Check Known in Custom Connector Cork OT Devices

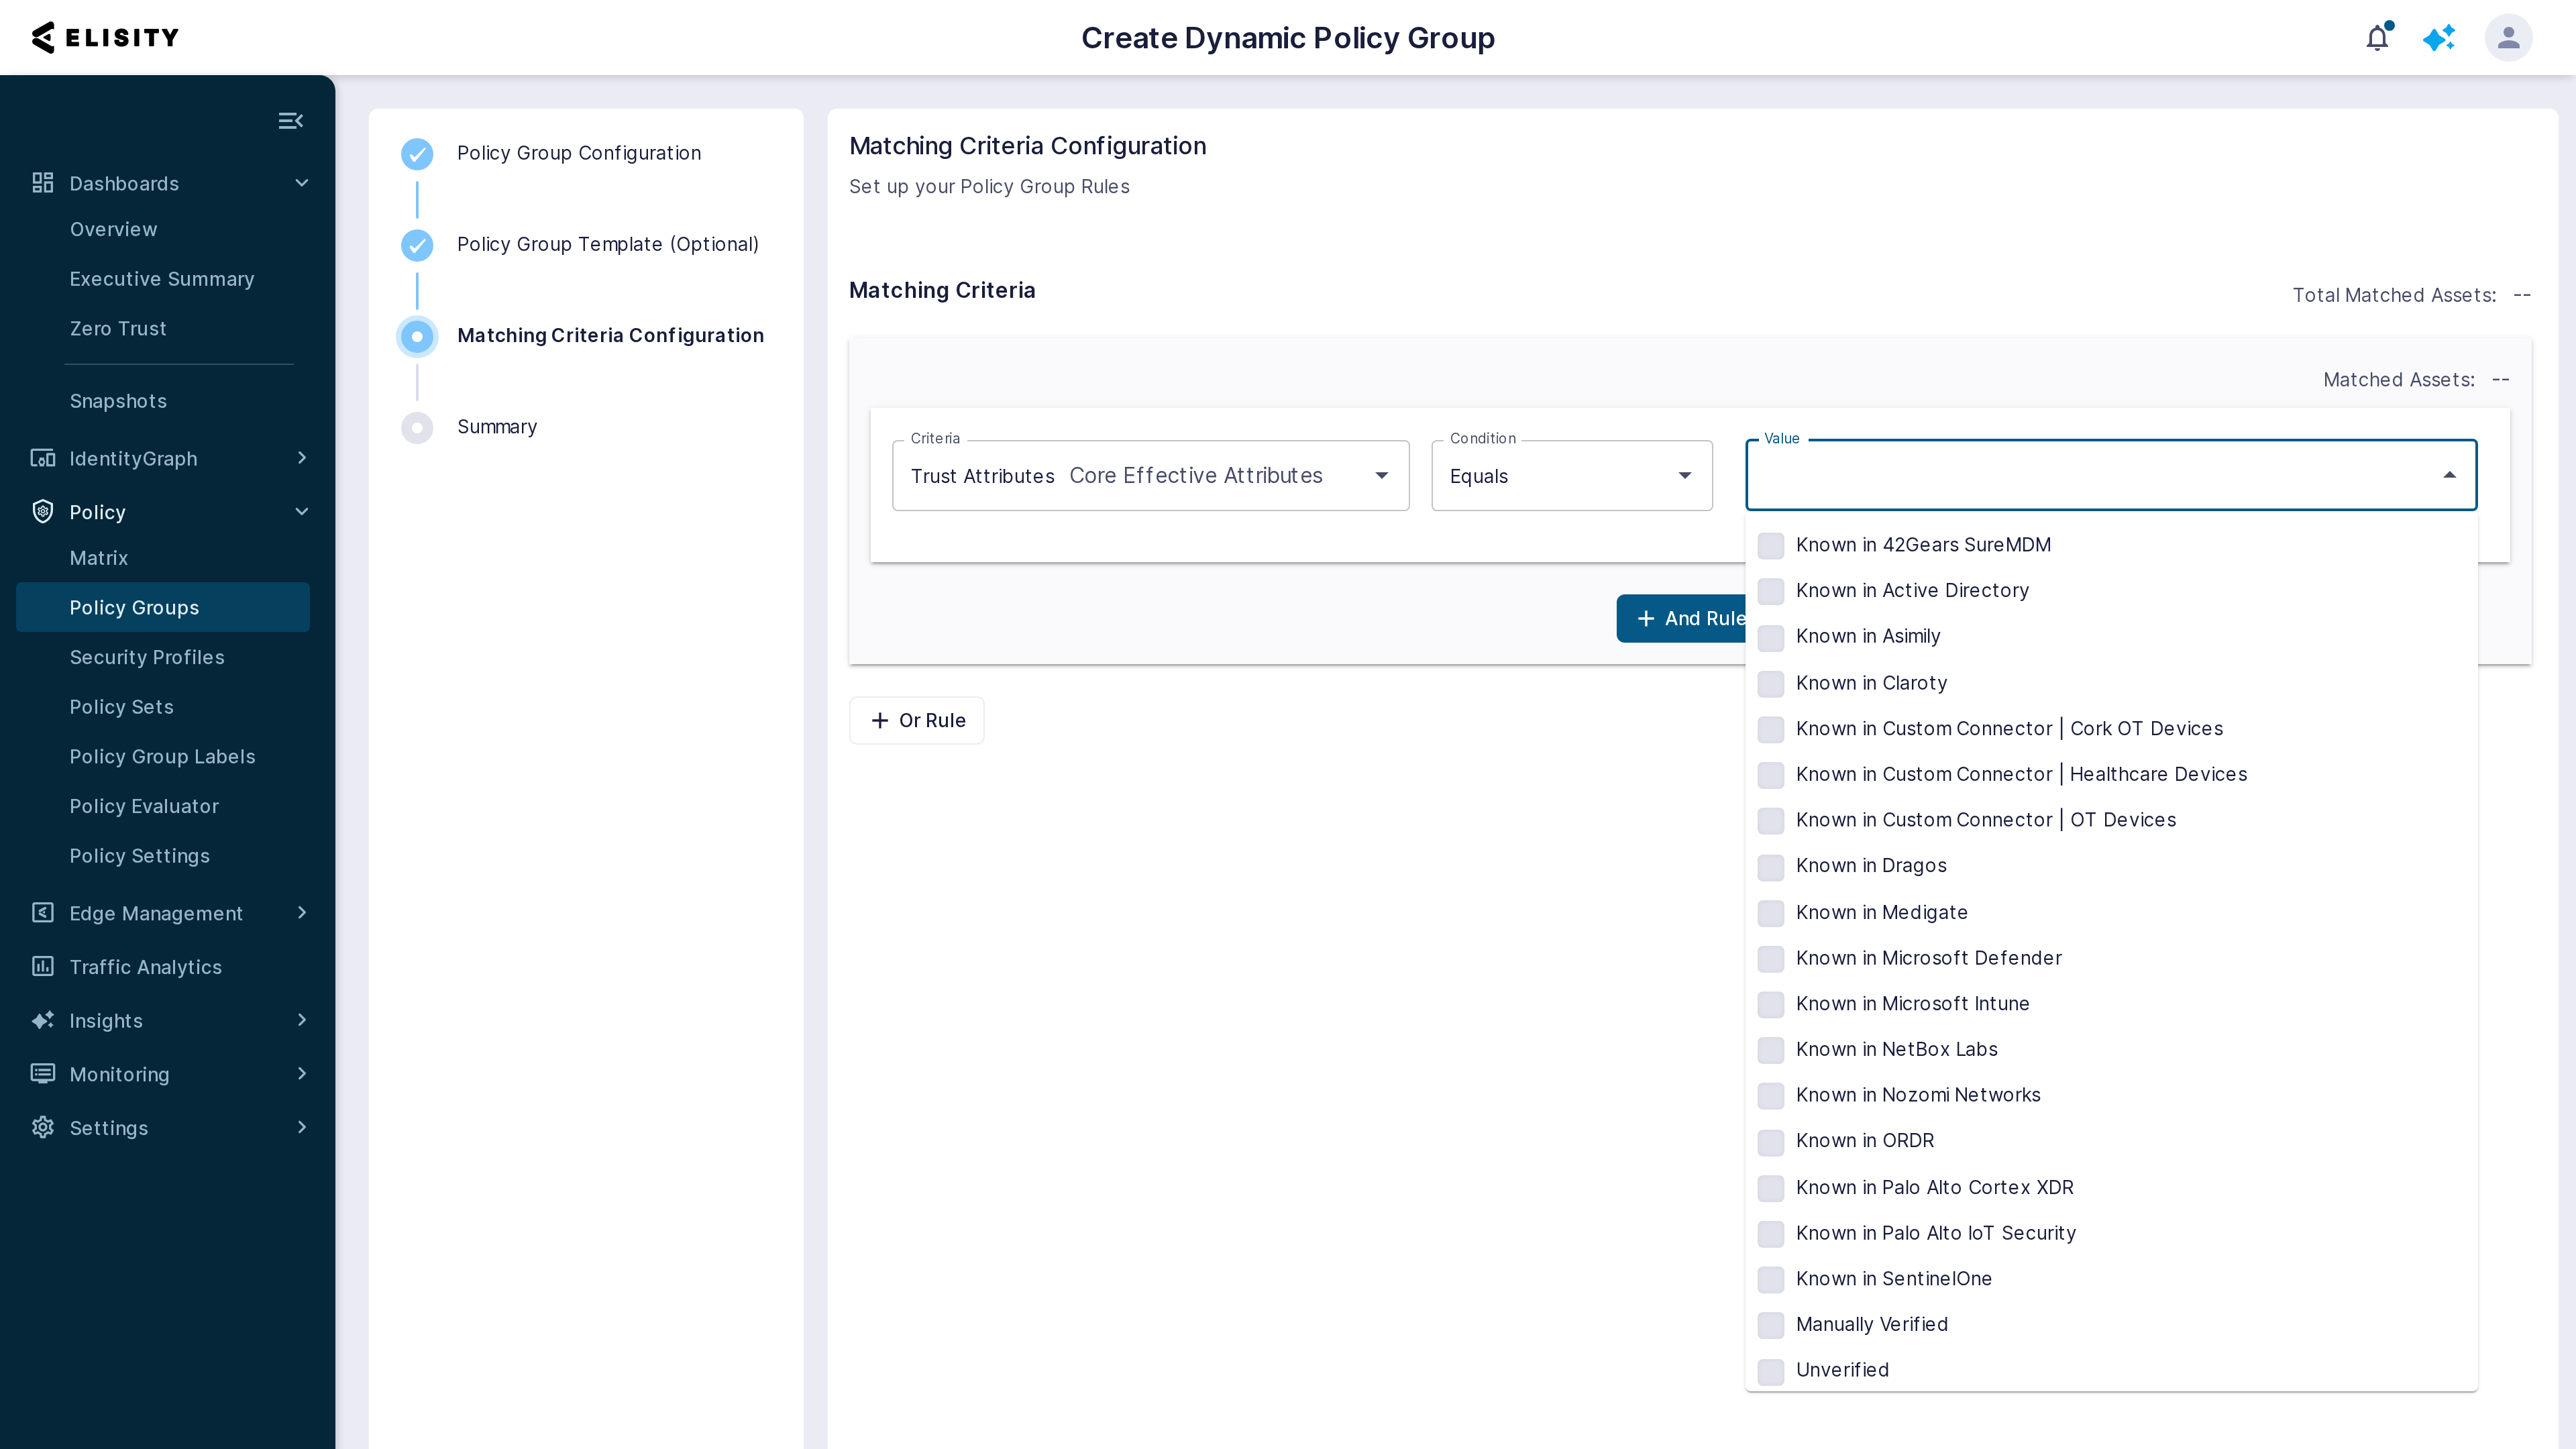click(1771, 729)
